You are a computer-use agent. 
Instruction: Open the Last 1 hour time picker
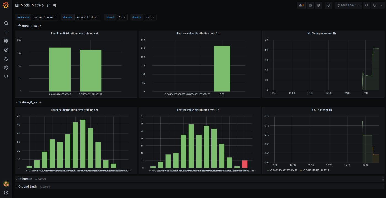click(x=348, y=5)
